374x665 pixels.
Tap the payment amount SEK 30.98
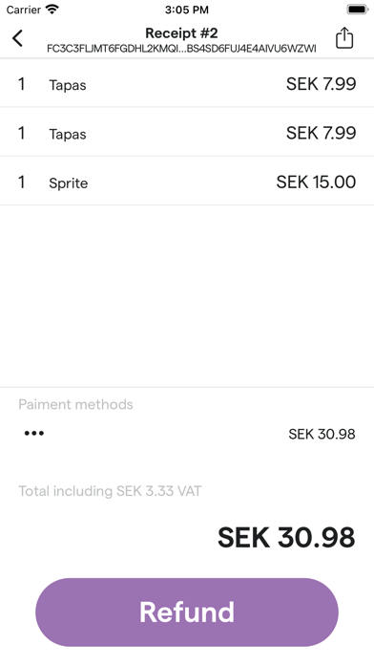[322, 434]
